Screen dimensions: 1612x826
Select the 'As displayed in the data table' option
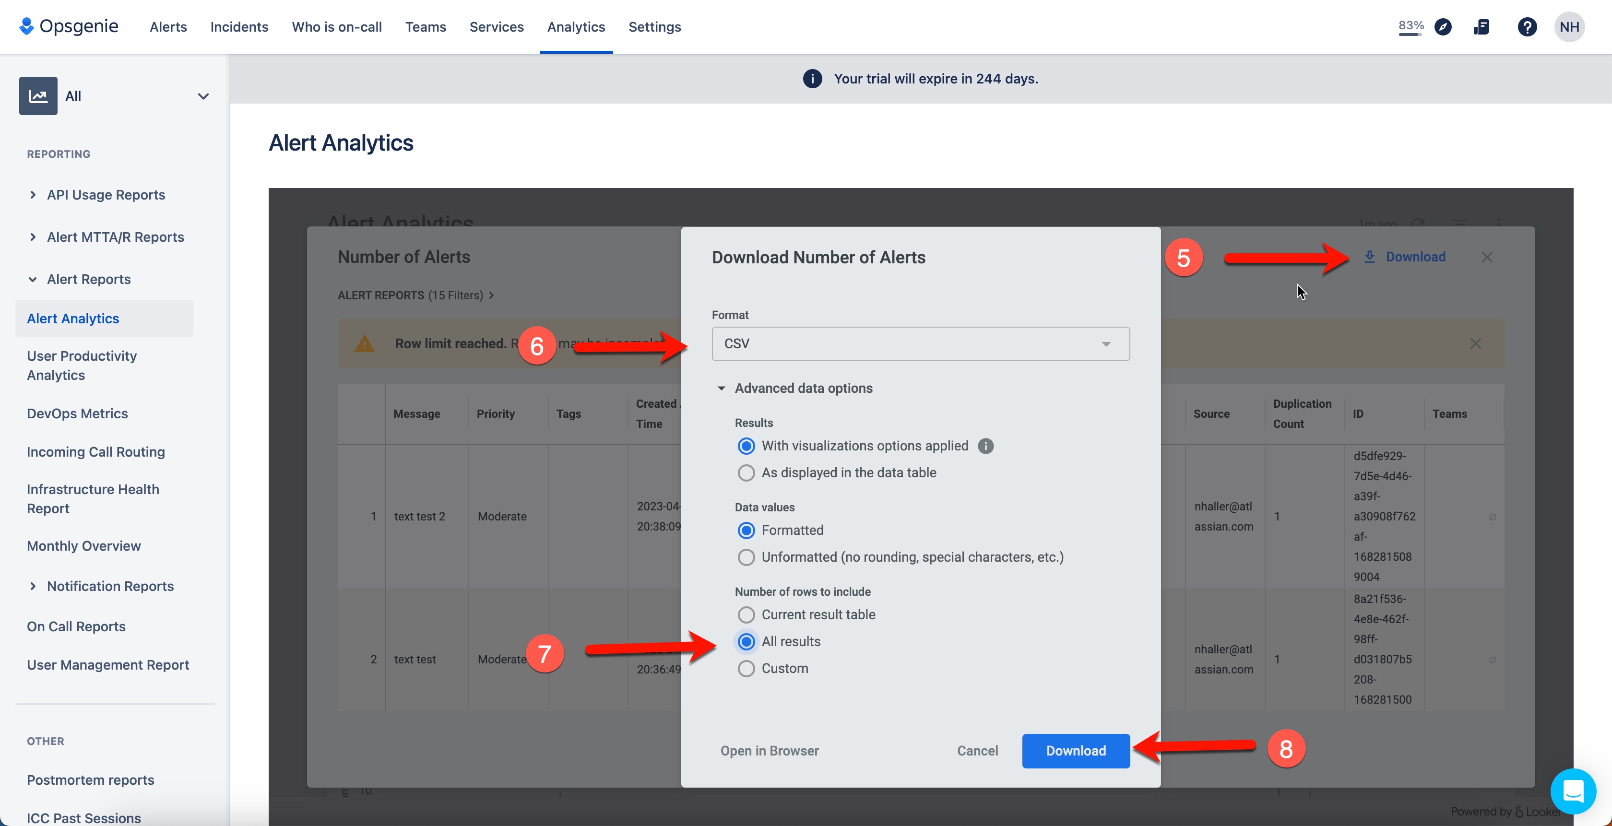(x=746, y=473)
